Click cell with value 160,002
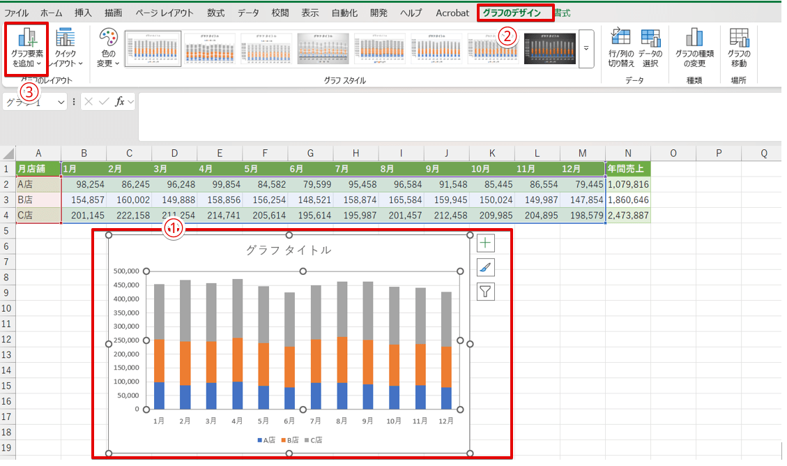 tap(129, 200)
